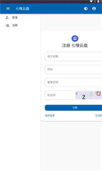Focus the 验证码 captcha input field
The width and height of the screenshot is (102, 171).
[60, 95]
